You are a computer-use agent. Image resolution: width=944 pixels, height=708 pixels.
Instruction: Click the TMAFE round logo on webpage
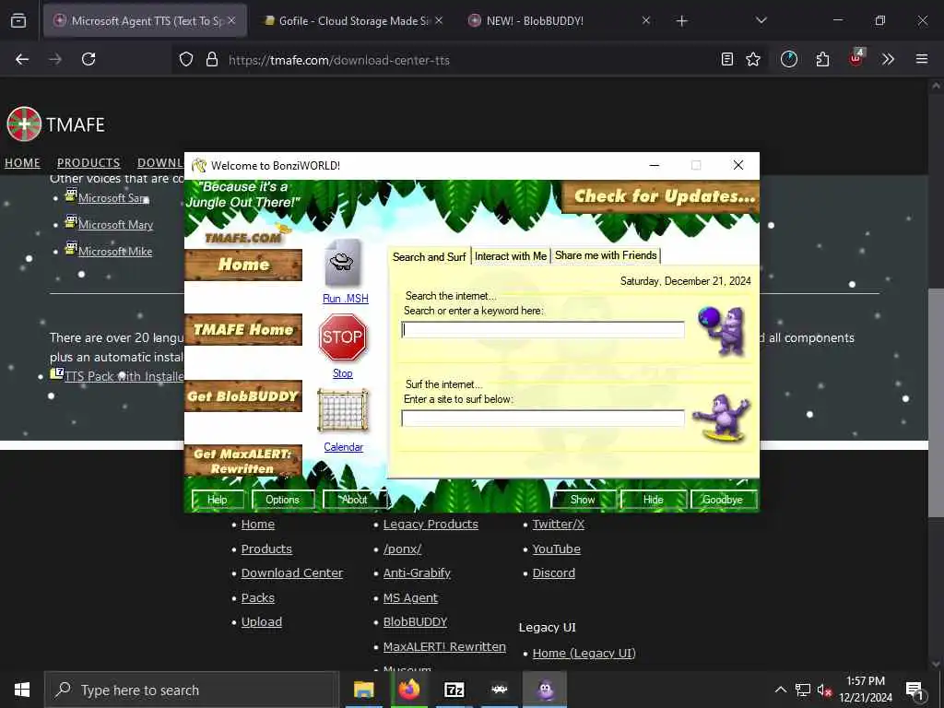(24, 124)
